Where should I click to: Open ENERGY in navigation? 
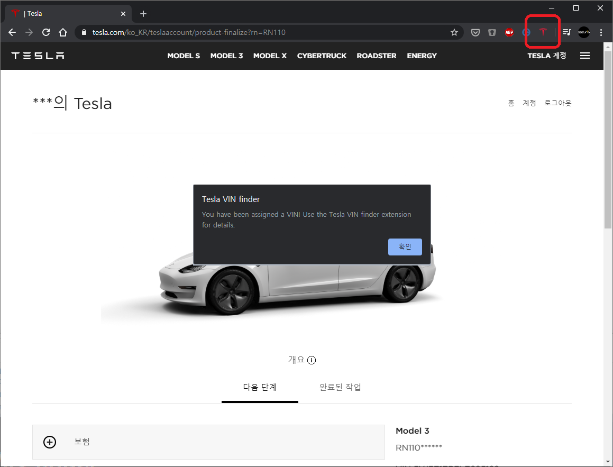pos(422,56)
